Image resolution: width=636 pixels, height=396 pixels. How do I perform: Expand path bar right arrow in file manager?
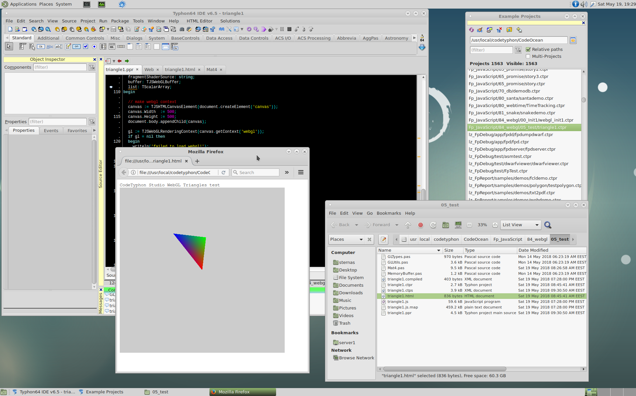pyautogui.click(x=573, y=239)
